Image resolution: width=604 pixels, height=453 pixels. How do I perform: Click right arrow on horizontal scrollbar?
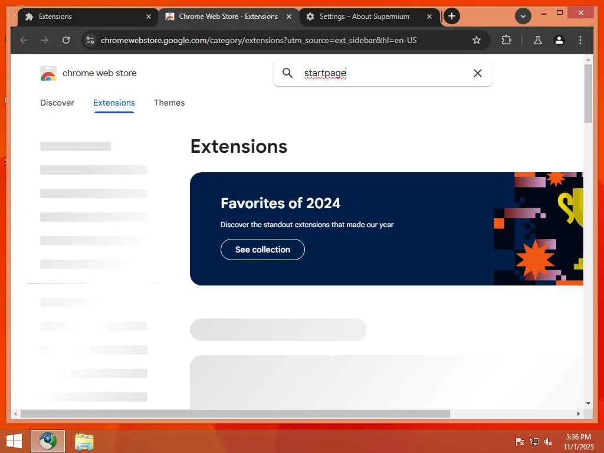pyautogui.click(x=578, y=413)
